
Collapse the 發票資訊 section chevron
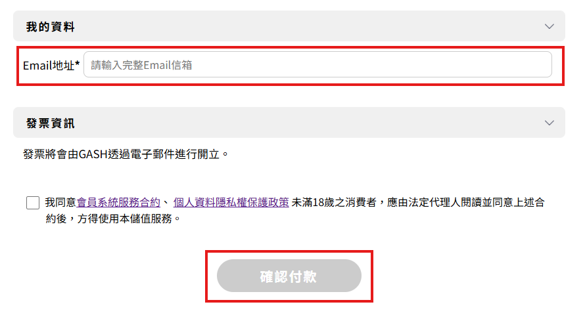tap(549, 123)
